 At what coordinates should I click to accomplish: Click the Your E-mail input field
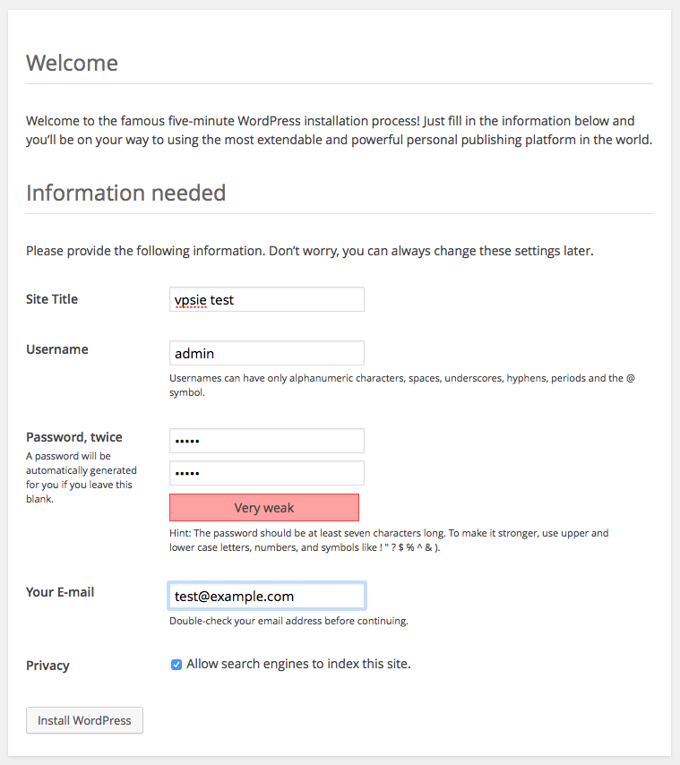(266, 596)
